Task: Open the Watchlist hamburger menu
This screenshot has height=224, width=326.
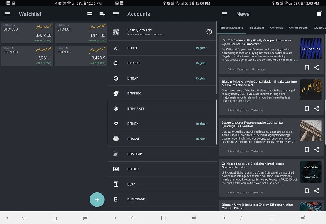Action: [x=7, y=14]
